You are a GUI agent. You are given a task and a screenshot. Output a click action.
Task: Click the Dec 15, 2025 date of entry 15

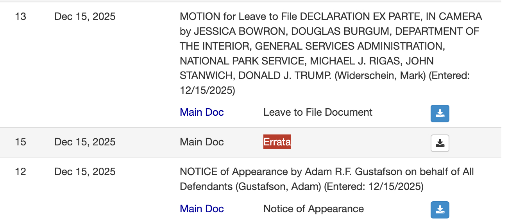(x=85, y=142)
